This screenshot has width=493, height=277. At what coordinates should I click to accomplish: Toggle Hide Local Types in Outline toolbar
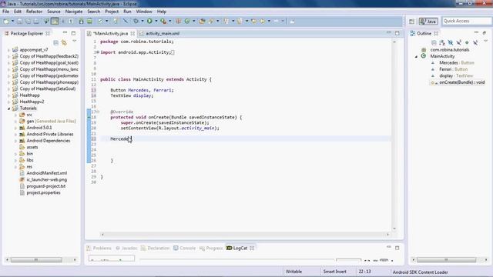click(475, 42)
